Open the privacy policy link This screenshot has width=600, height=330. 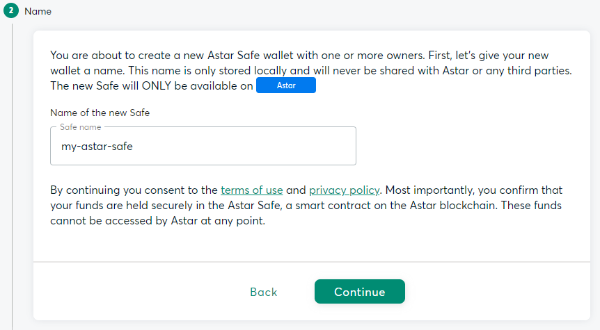coord(345,190)
